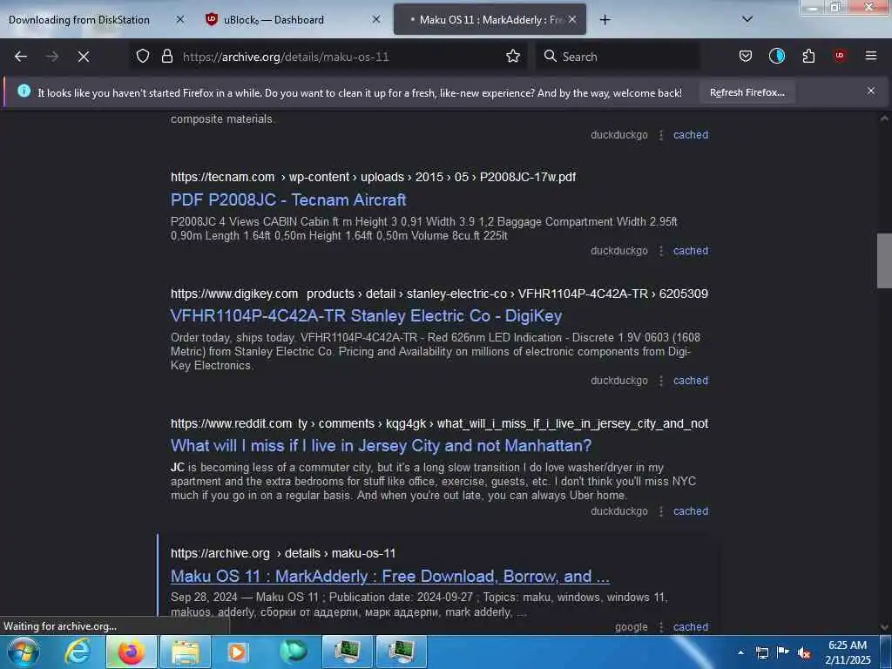This screenshot has width=892, height=669.
Task: Click Firefox taskbar icon
Action: (131, 652)
